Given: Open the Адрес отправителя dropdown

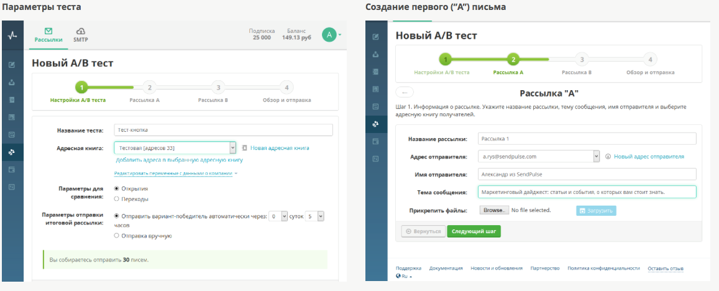Looking at the screenshot, I should point(538,157).
